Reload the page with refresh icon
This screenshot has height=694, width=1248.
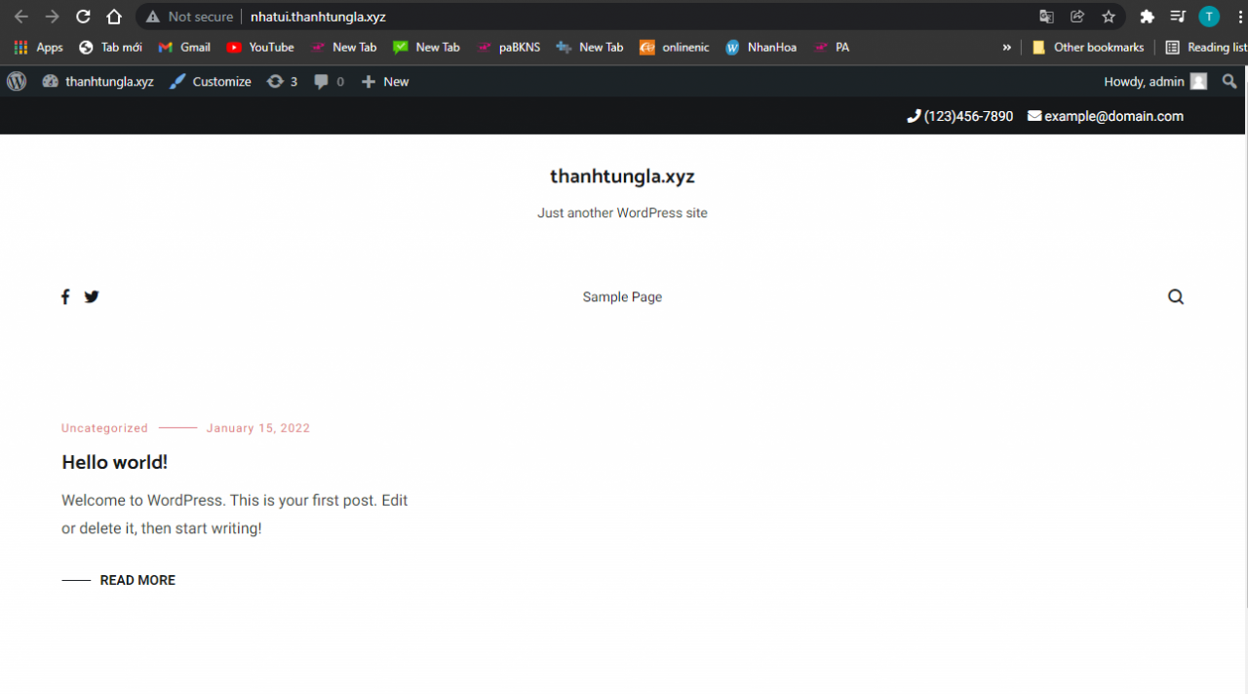[83, 17]
